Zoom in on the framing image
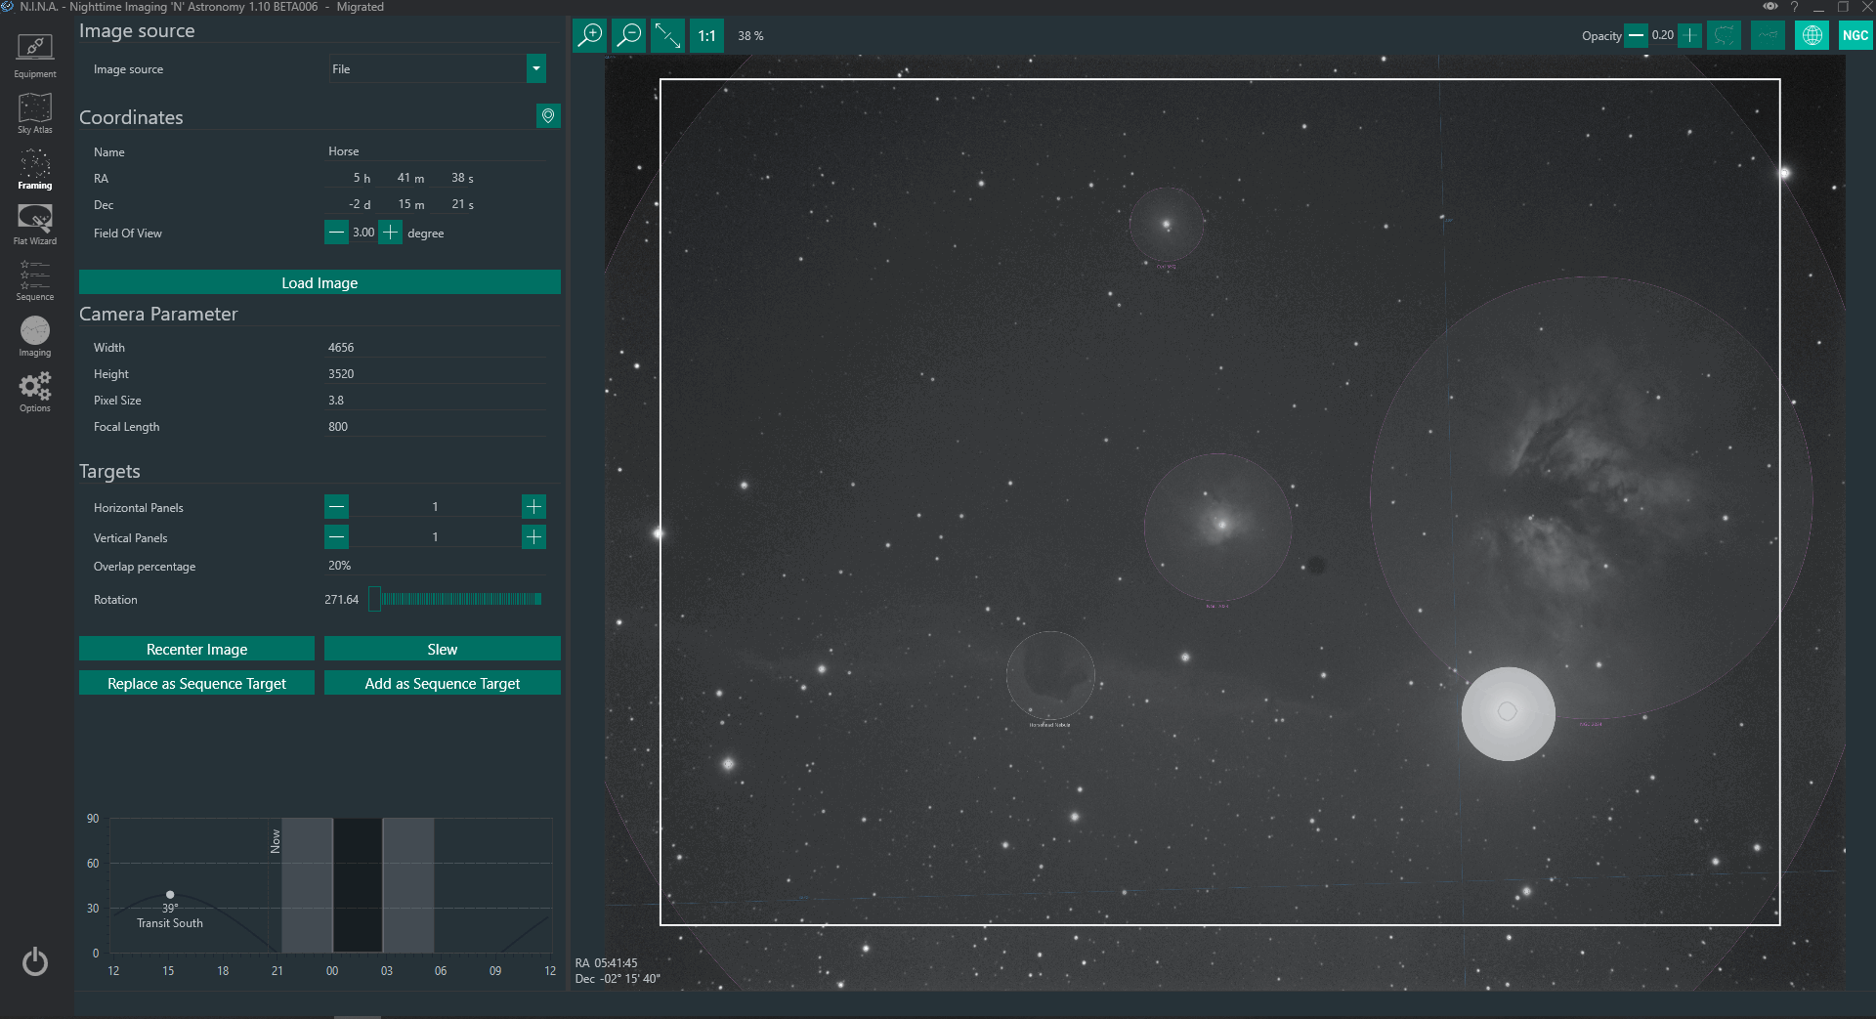This screenshot has height=1019, width=1876. point(589,36)
